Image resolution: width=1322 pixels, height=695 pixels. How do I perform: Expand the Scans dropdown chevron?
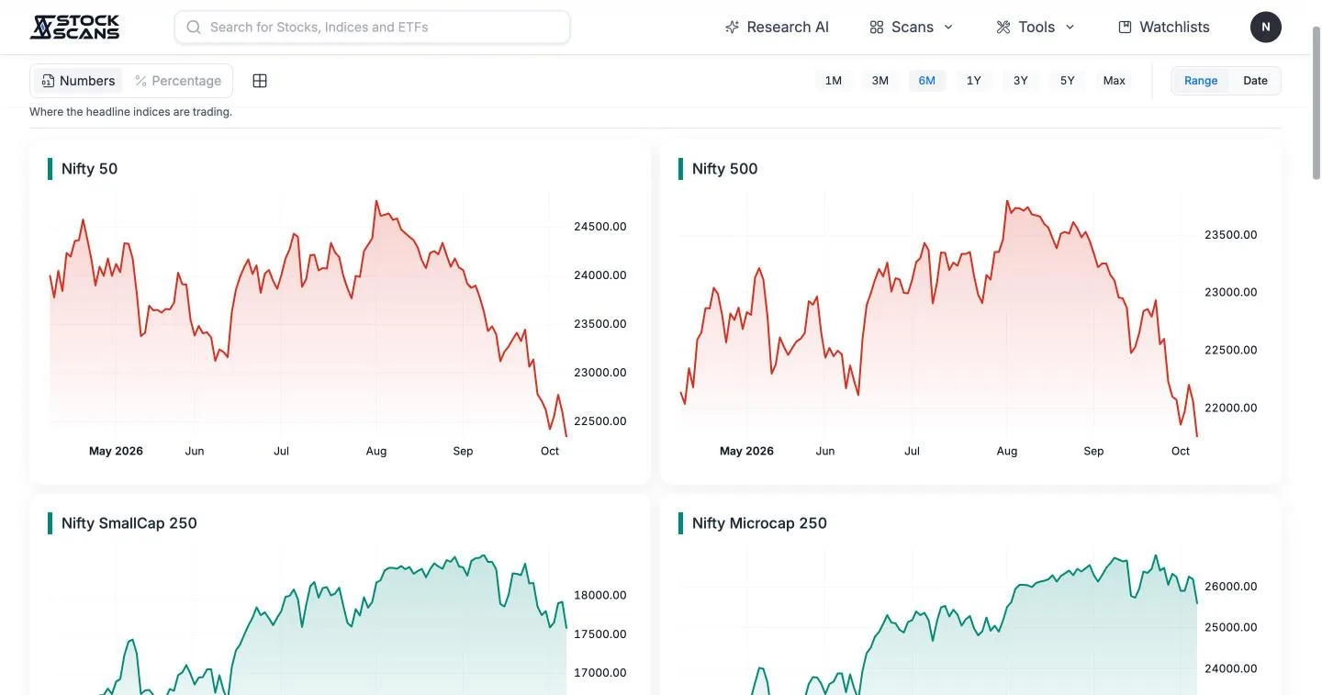click(948, 27)
